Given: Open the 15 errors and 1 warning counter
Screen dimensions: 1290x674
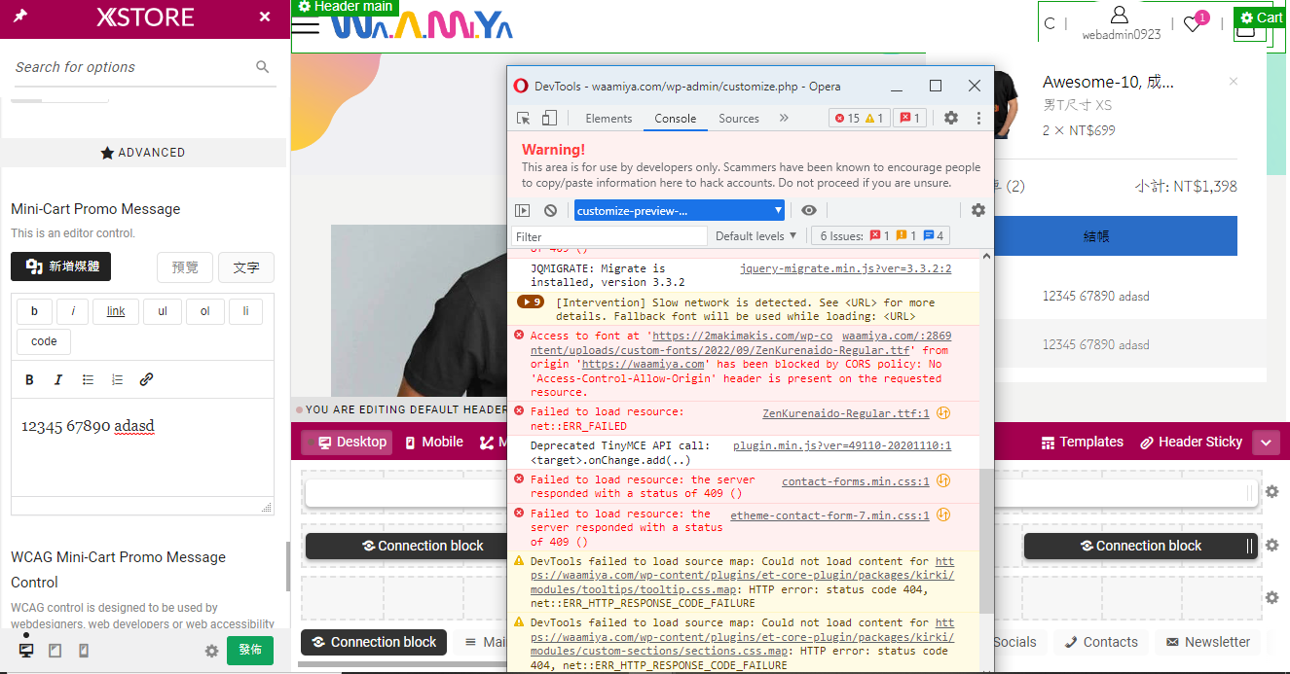Looking at the screenshot, I should pyautogui.click(x=858, y=119).
